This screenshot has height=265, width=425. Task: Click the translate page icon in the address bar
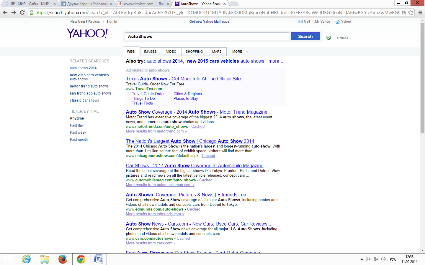(x=404, y=13)
